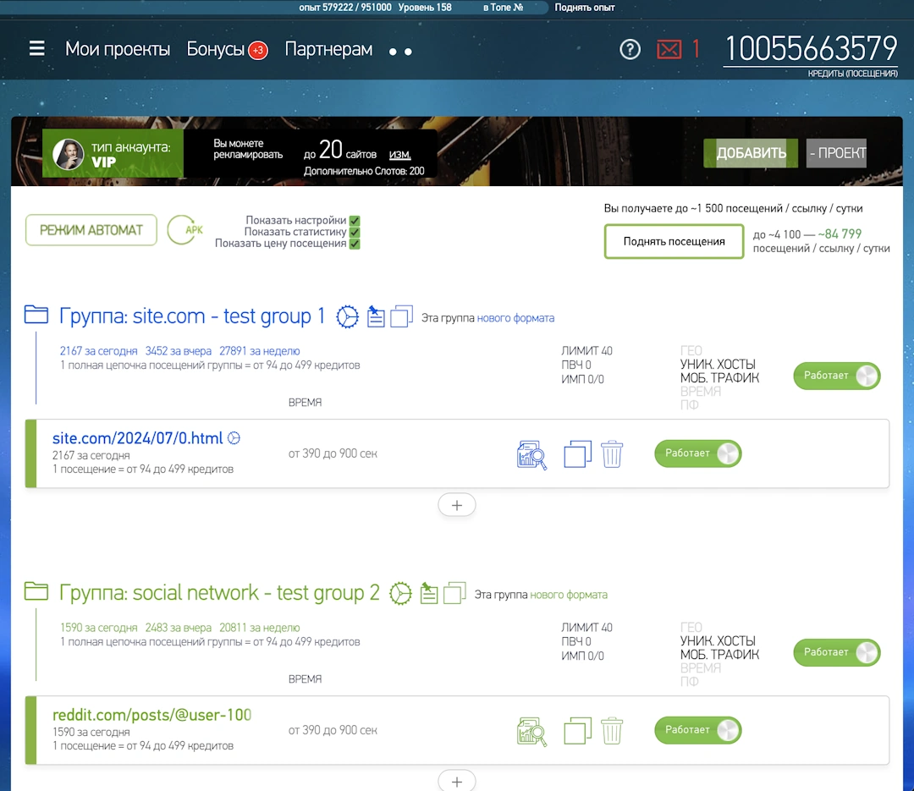Click the APK circular icon
914x791 pixels.
(184, 230)
